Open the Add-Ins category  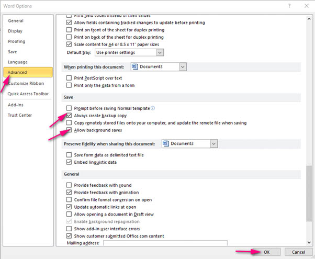coord(28,105)
